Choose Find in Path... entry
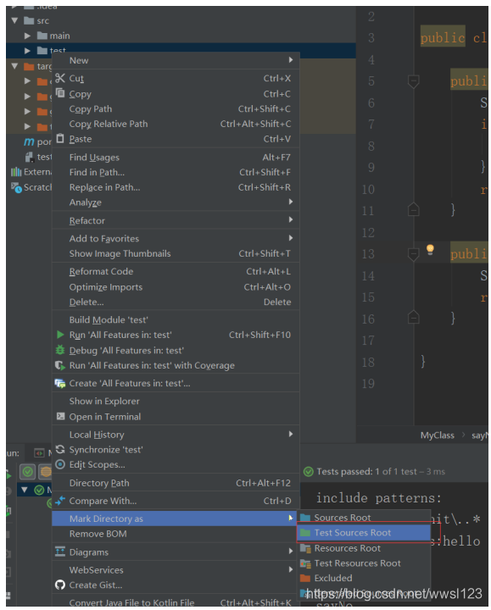 [x=176, y=172]
